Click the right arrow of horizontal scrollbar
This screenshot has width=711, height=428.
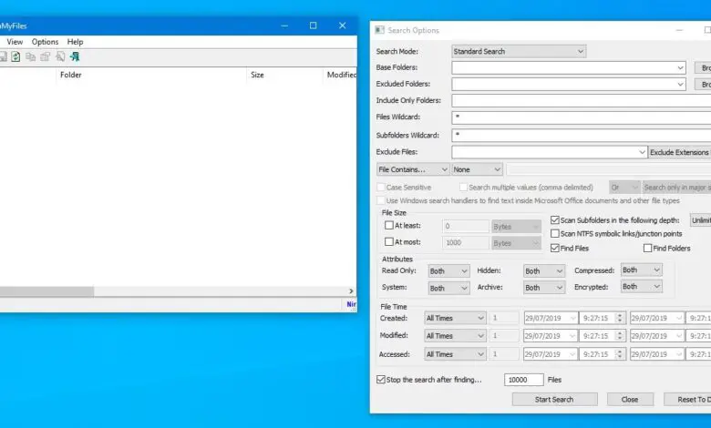tap(351, 291)
